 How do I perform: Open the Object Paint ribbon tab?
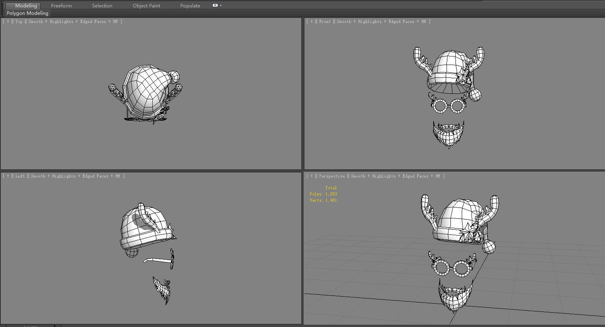click(x=146, y=5)
